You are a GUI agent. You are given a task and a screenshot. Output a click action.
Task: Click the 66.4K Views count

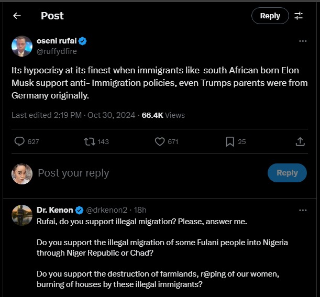point(163,115)
